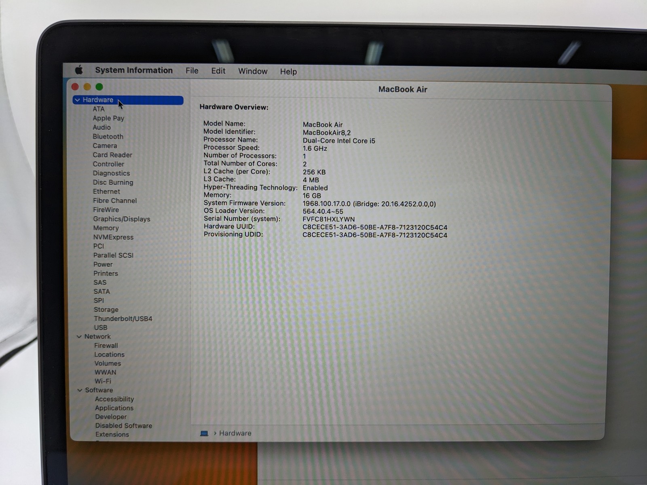Click the serial number value FVFC81HXLYWN
The image size is (647, 485).
328,219
